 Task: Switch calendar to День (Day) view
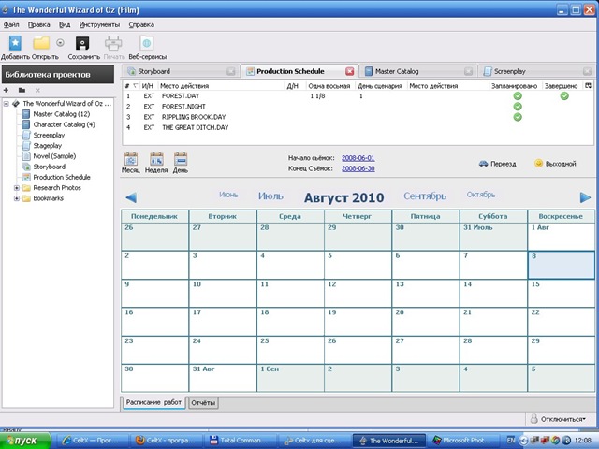(x=181, y=160)
